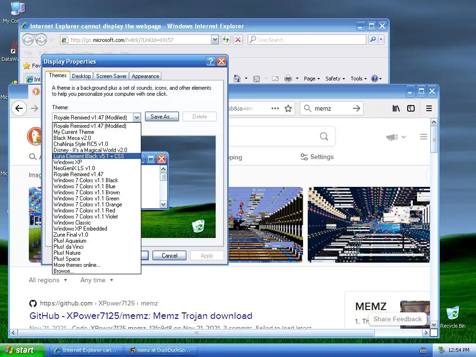Image resolution: width=476 pixels, height=357 pixels.
Task: Click Internet Explorer RSS feeds icon
Action: pos(257,79)
